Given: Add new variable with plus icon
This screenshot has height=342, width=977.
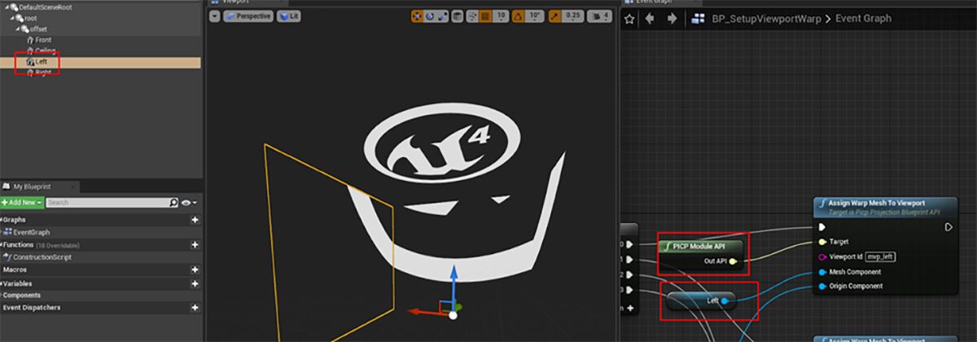Looking at the screenshot, I should (195, 283).
